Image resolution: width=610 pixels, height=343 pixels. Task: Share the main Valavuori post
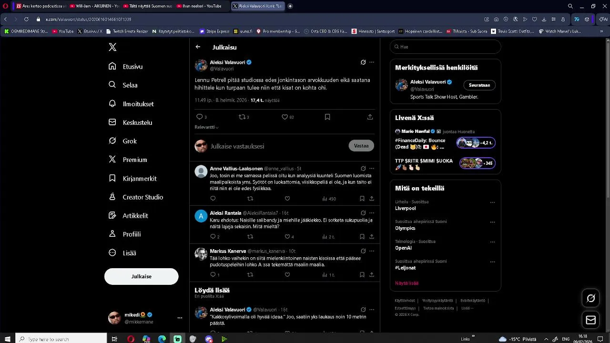(370, 117)
